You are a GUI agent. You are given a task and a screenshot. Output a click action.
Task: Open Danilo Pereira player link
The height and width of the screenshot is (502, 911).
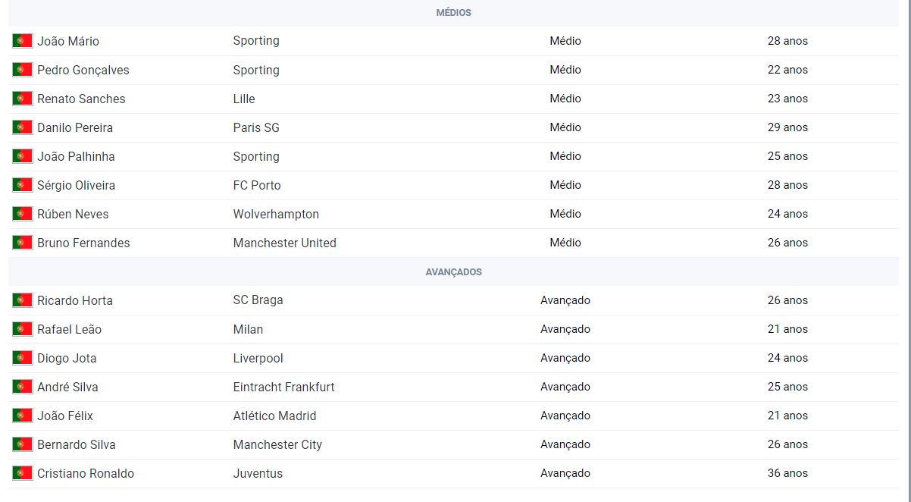point(75,127)
